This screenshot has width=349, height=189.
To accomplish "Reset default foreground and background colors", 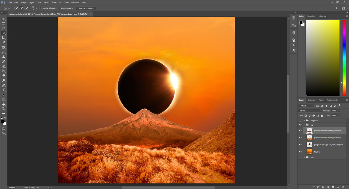I will point(2,118).
